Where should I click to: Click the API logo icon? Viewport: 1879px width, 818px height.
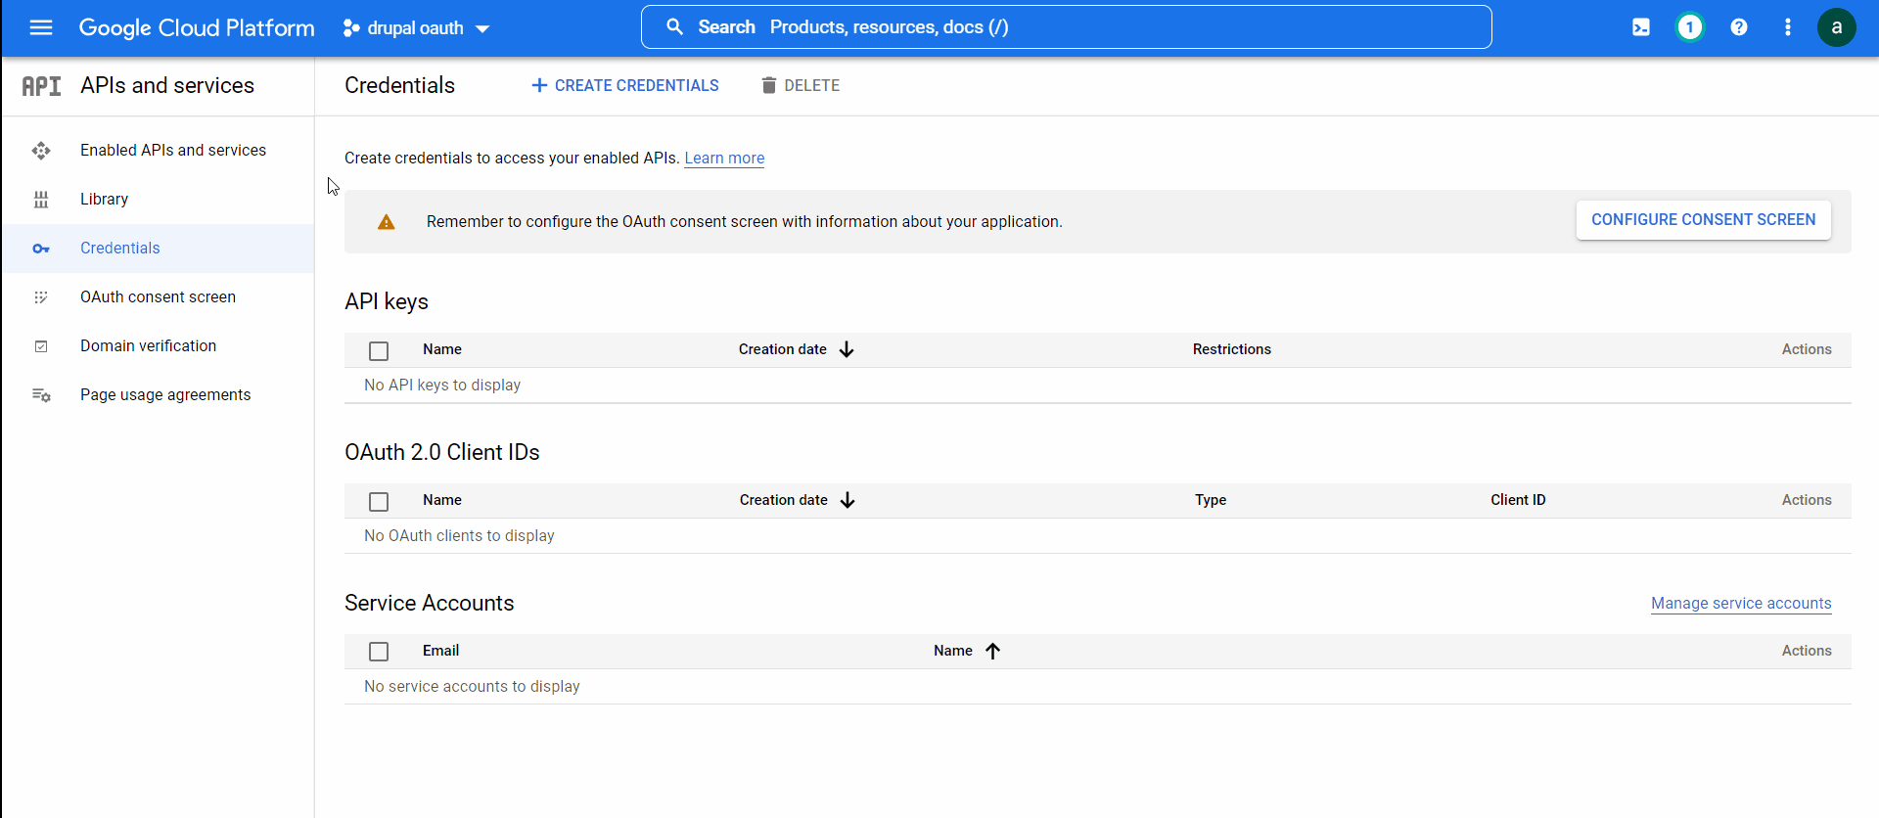42,86
